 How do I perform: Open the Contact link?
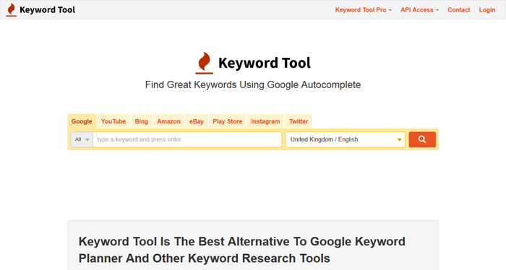point(458,10)
